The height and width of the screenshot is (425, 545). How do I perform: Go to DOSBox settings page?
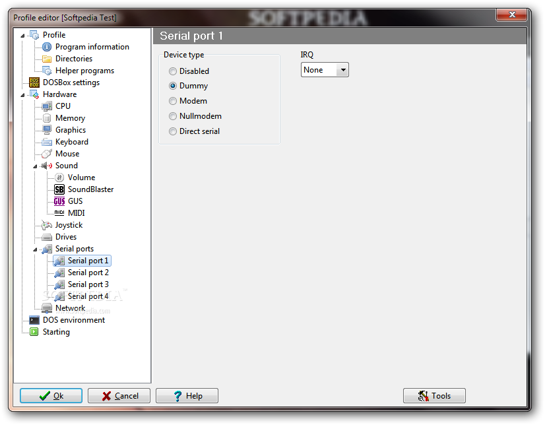(x=71, y=82)
